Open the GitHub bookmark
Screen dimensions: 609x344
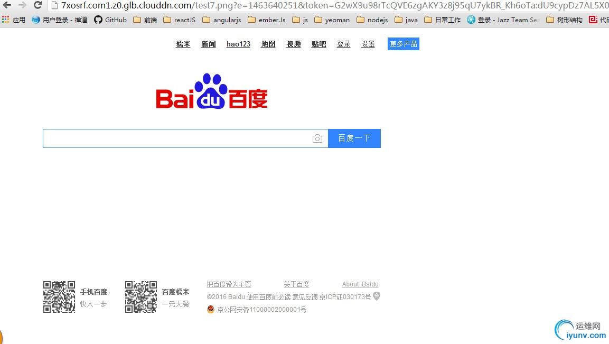(111, 20)
